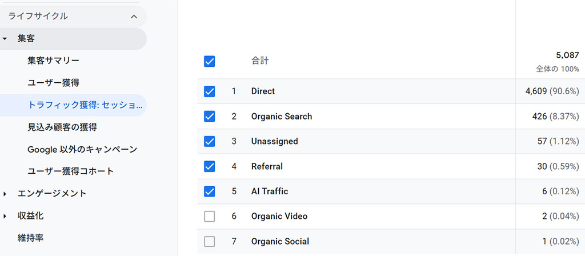The width and height of the screenshot is (585, 256).
Task: Click the 2 (0.04%) cell
Action: 561,217
